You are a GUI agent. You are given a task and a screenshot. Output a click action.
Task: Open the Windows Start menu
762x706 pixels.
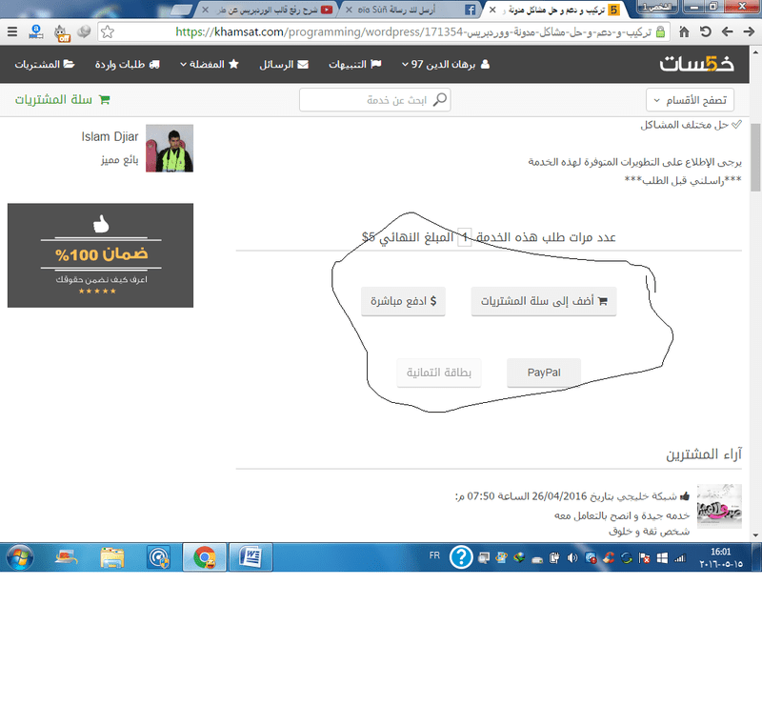(19, 557)
